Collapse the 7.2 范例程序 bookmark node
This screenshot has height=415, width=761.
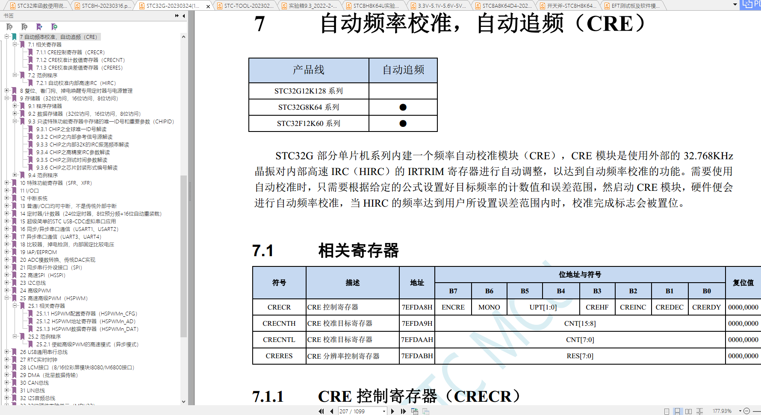15,75
